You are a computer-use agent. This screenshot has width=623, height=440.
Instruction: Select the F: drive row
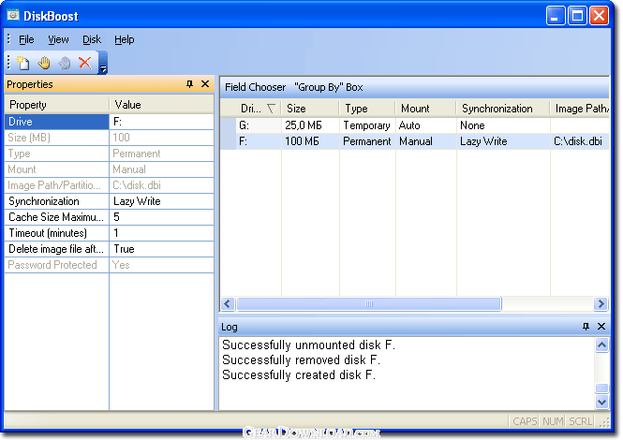[x=414, y=141]
